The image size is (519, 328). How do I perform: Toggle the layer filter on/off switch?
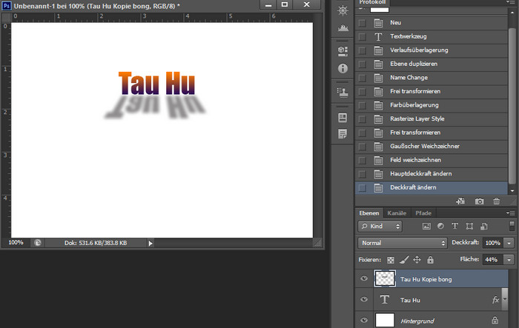pos(512,226)
